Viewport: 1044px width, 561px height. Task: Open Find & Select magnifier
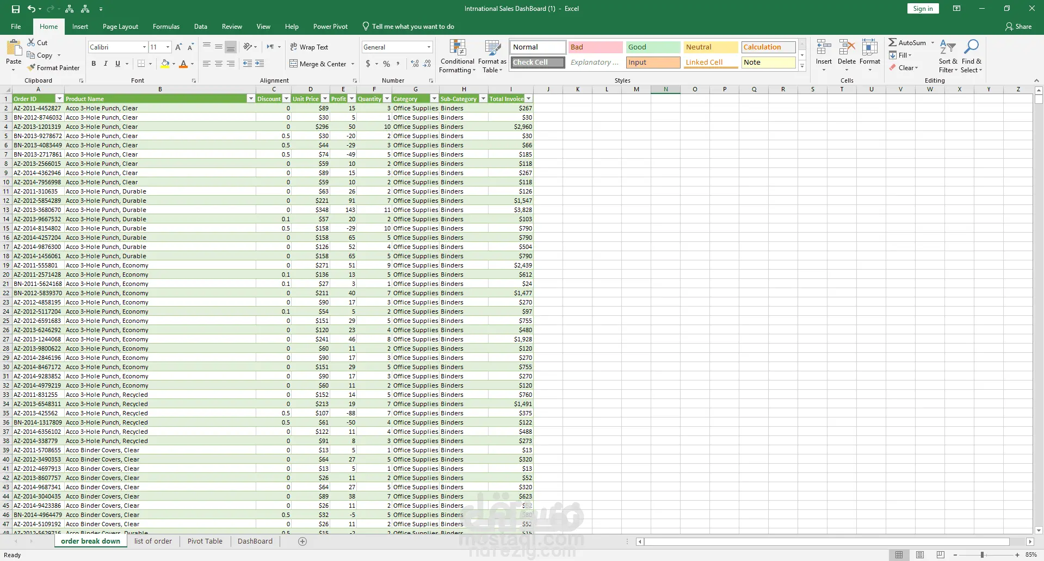point(971,56)
